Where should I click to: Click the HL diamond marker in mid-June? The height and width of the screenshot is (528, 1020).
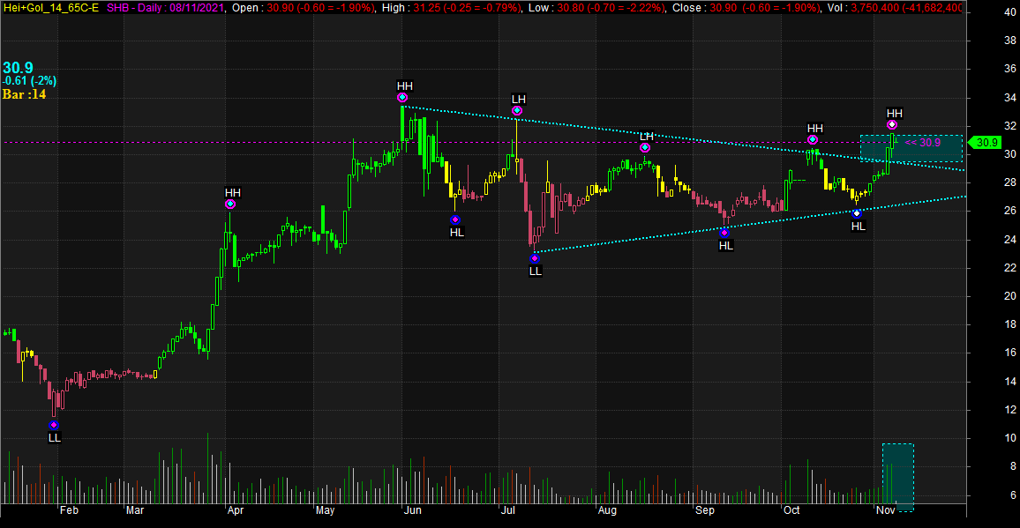(x=455, y=219)
